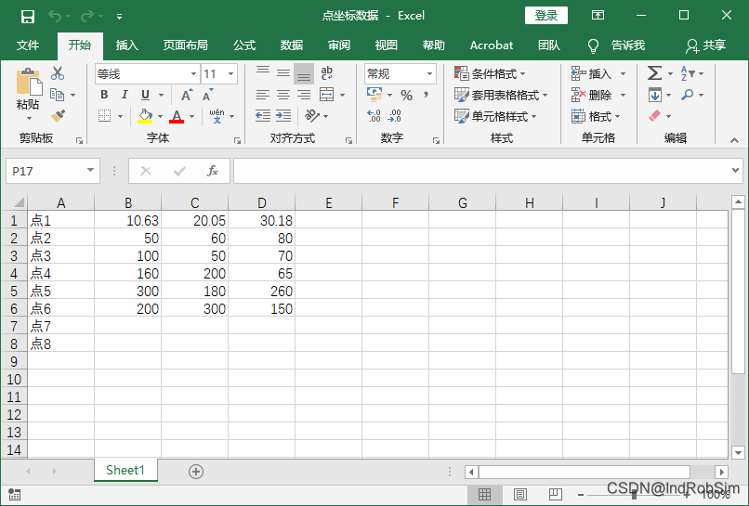The image size is (749, 506).
Task: Switch to page layout view in status bar
Action: click(x=520, y=495)
